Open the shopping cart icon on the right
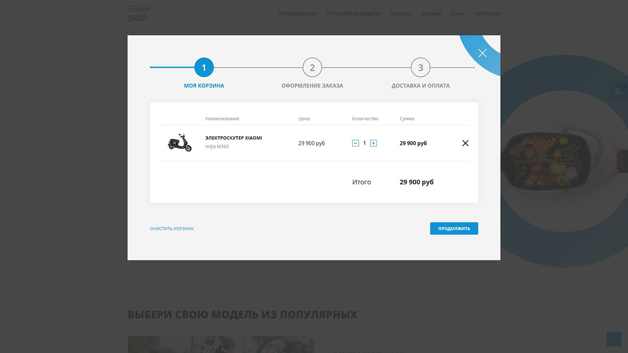The width and height of the screenshot is (628, 353). (x=619, y=91)
